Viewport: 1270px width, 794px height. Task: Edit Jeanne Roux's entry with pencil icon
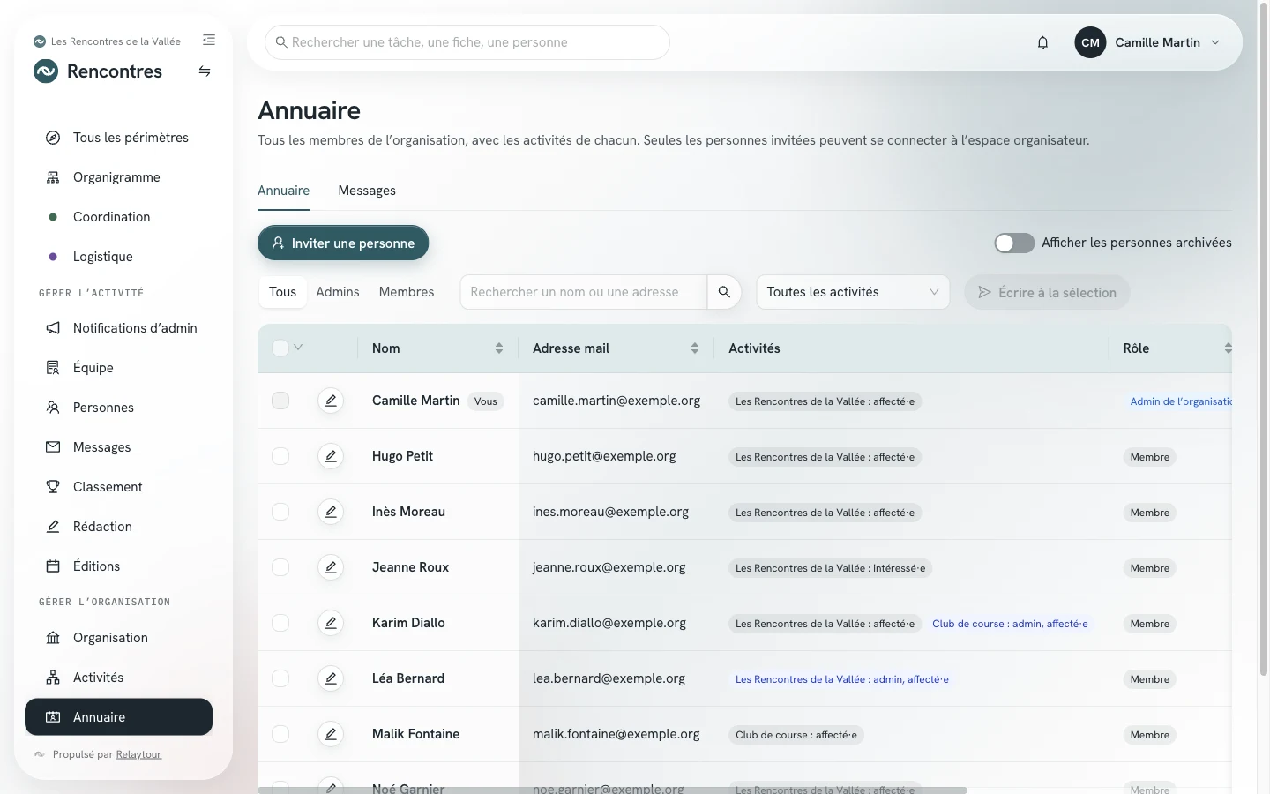pos(331,567)
